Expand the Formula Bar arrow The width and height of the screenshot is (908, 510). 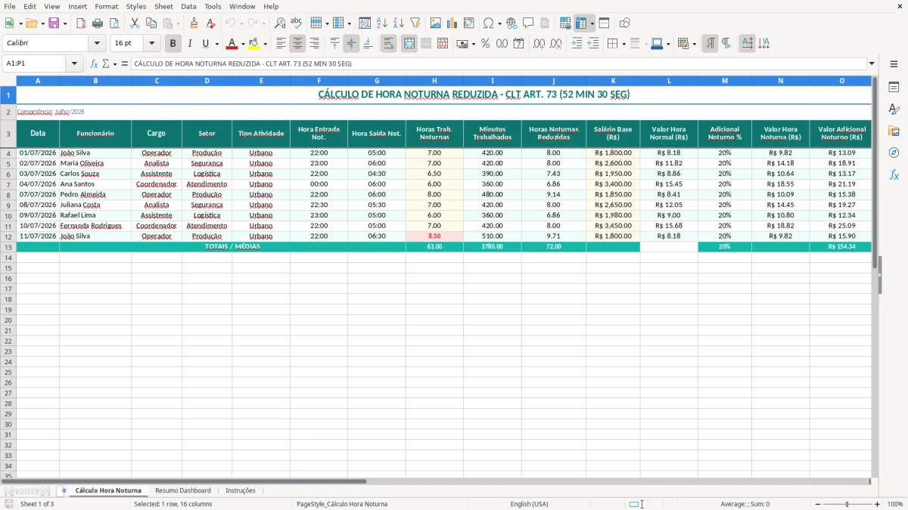872,64
